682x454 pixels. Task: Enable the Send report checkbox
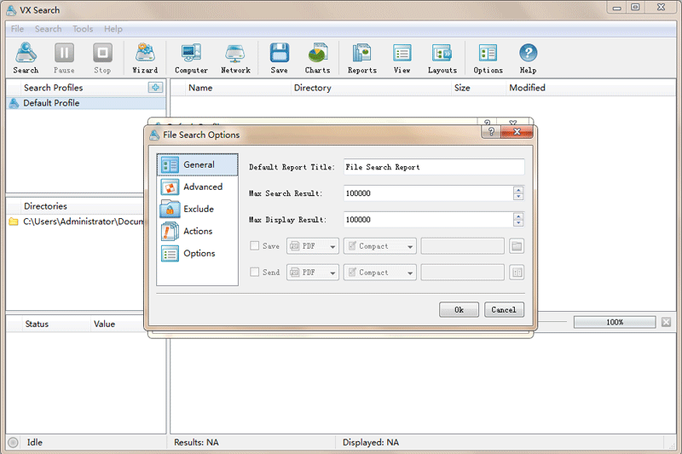(255, 273)
